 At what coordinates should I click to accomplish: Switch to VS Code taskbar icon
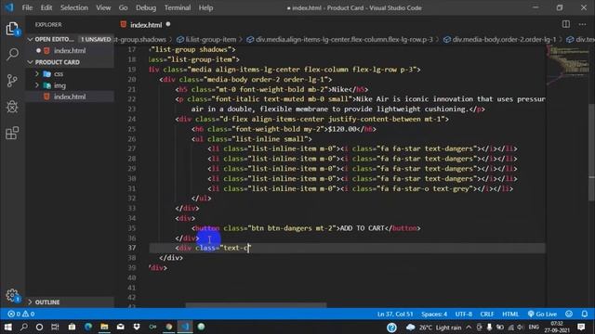click(x=185, y=327)
